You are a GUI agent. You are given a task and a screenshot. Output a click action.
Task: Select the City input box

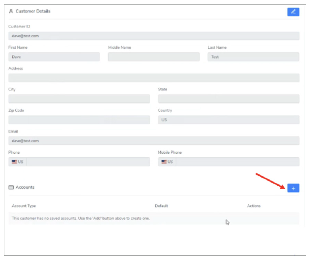coord(79,99)
